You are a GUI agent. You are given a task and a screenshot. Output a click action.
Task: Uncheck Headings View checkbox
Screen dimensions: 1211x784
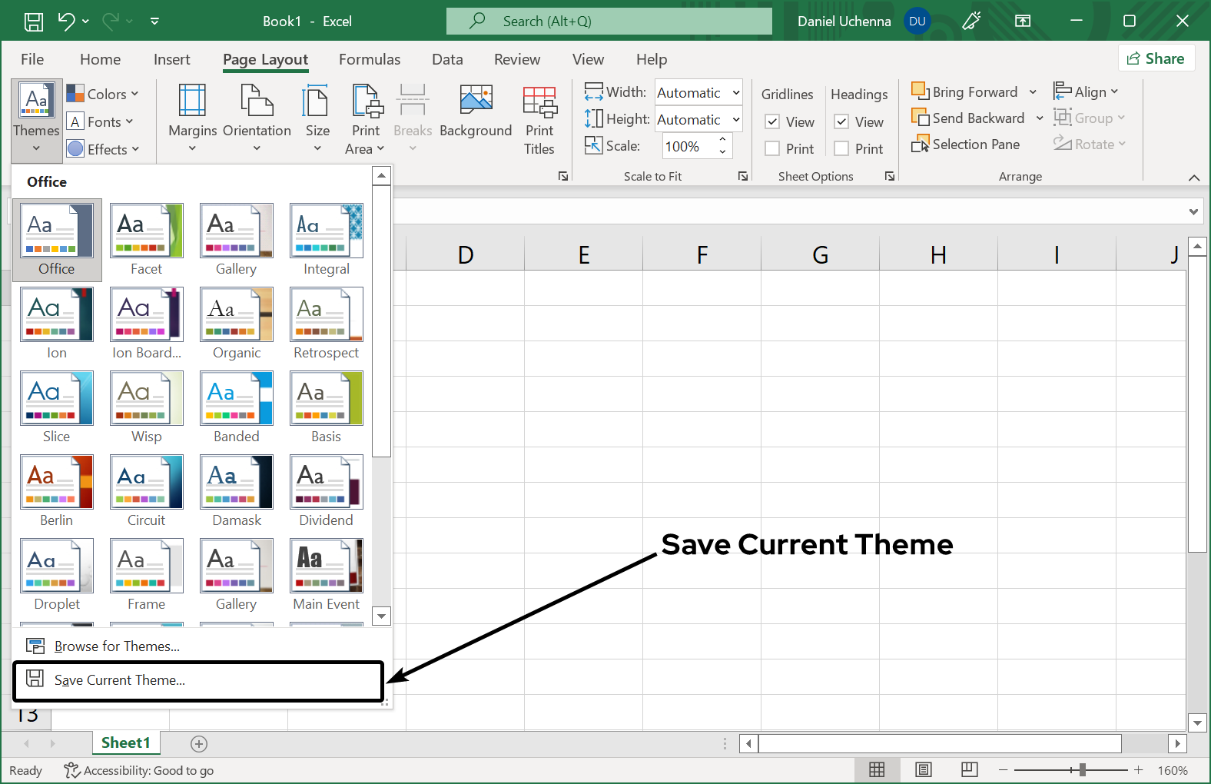(x=842, y=121)
